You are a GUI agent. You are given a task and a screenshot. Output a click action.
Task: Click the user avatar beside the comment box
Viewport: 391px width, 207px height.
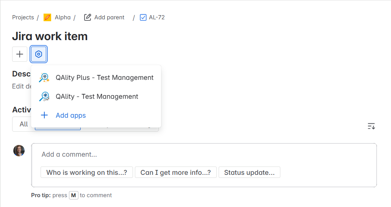19,151
